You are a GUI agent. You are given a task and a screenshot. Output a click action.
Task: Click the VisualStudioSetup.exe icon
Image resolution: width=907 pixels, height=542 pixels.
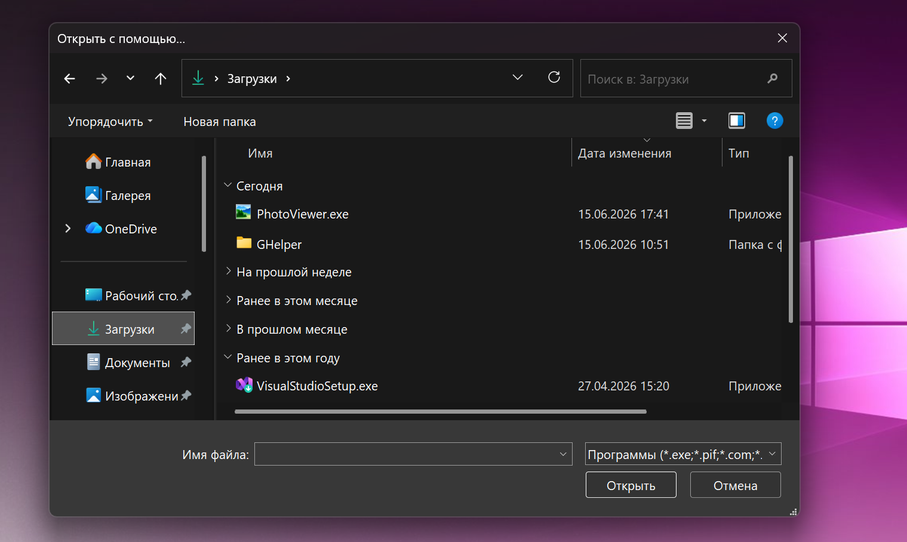[244, 385]
